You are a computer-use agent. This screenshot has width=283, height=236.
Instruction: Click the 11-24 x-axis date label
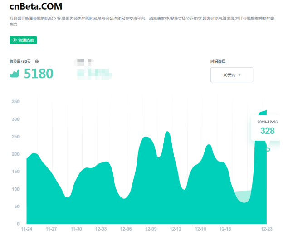(x=26, y=229)
